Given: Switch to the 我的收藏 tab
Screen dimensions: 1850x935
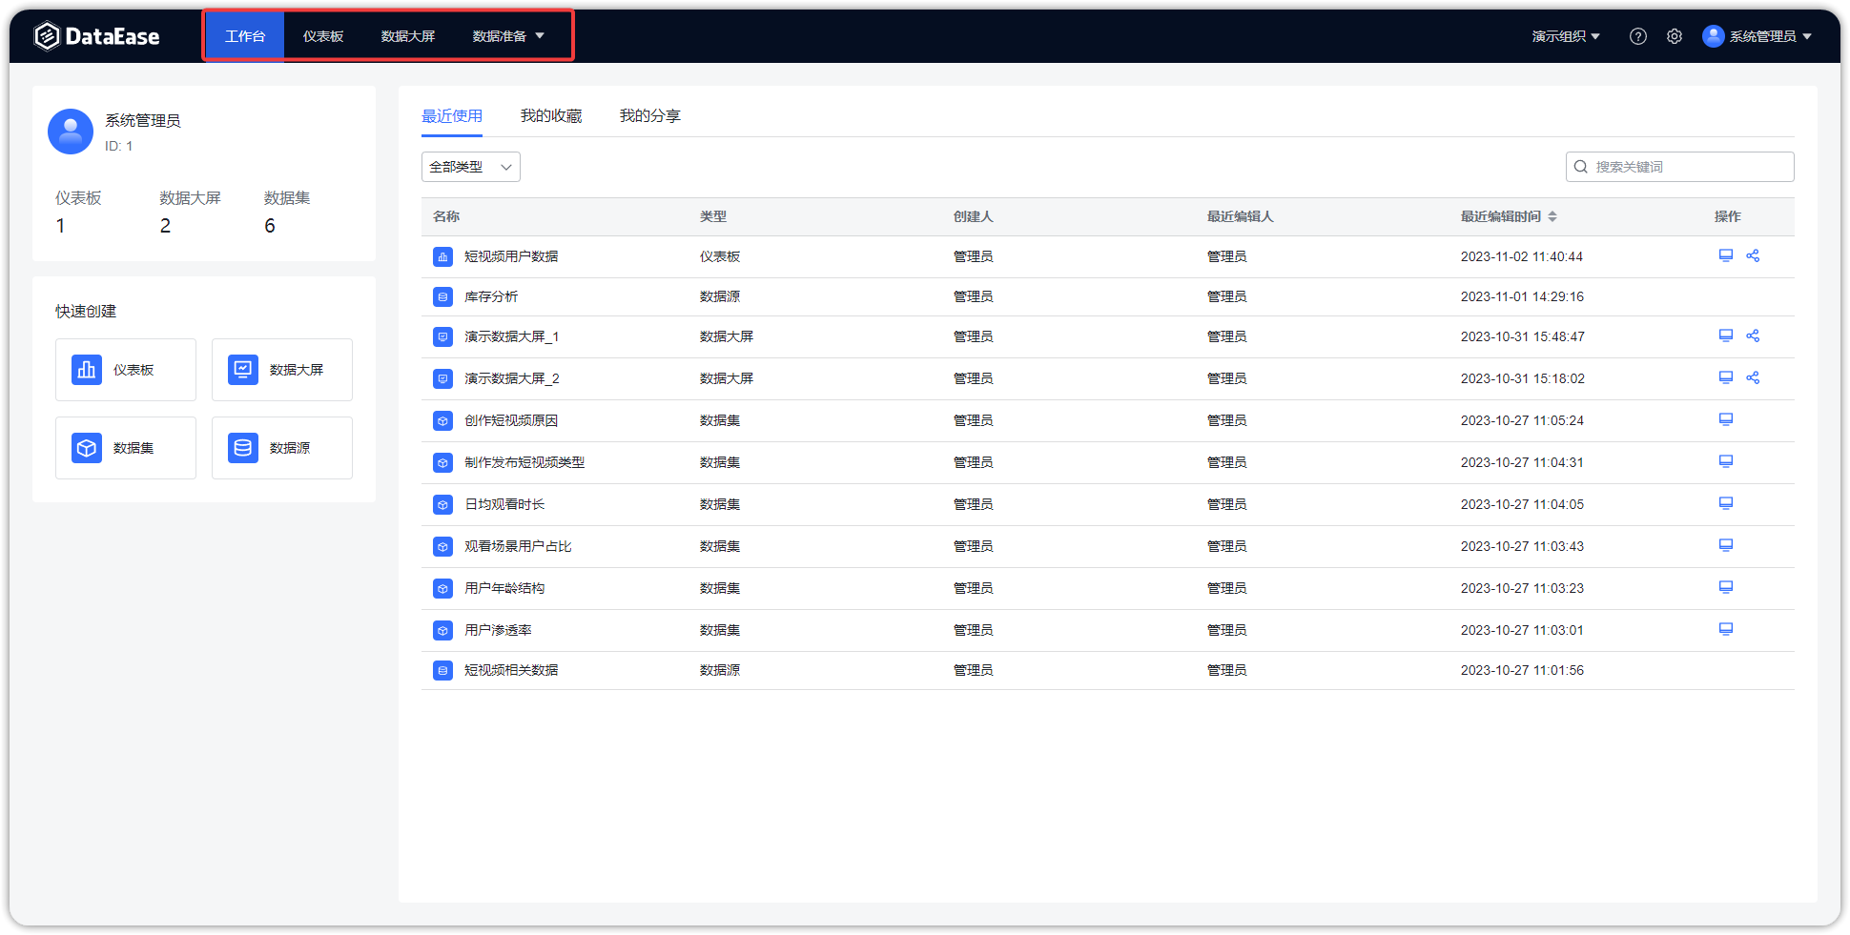Looking at the screenshot, I should click(551, 115).
